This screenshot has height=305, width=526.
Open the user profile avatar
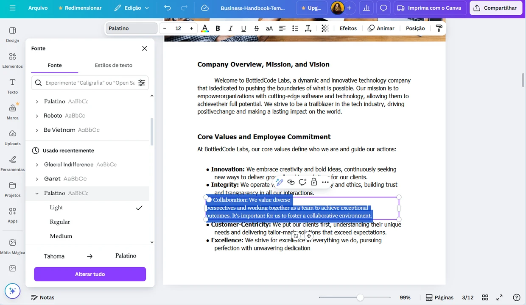click(337, 8)
